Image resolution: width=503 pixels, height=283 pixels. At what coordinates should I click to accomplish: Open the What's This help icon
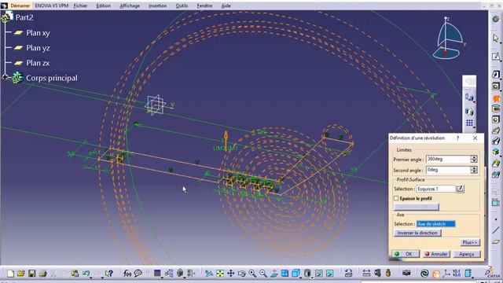109,274
